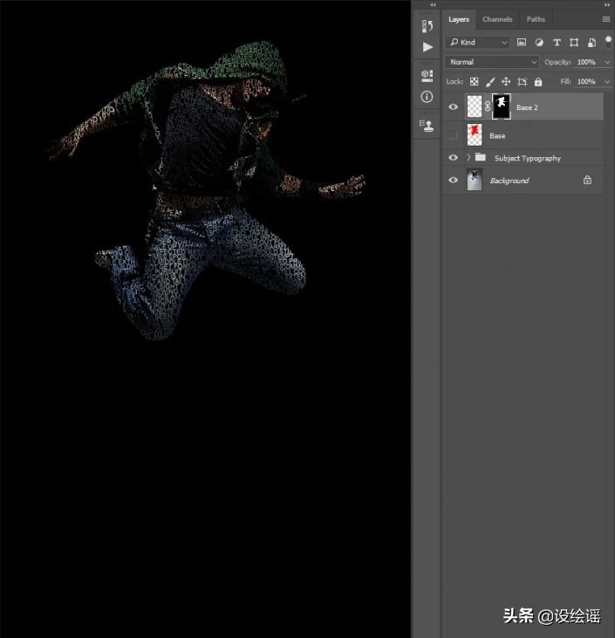Viewport: 615px width, 638px height.
Task: Click the lock image pixels brush icon
Action: [490, 82]
